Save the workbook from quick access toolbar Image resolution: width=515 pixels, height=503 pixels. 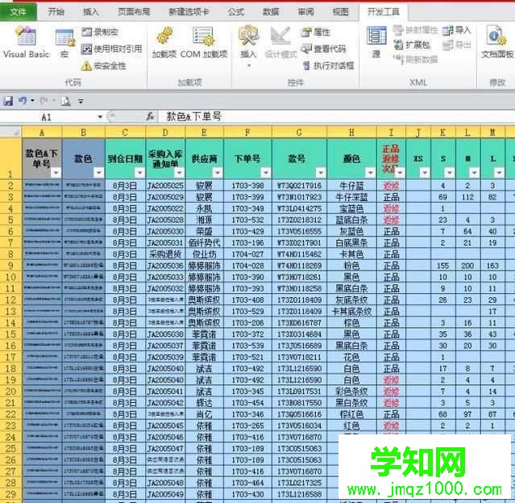pyautogui.click(x=7, y=101)
